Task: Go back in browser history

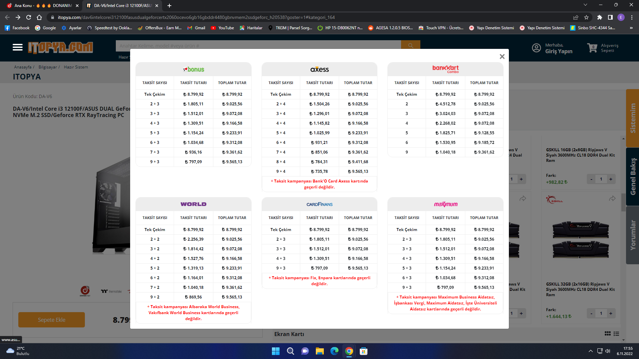Action: click(x=7, y=17)
